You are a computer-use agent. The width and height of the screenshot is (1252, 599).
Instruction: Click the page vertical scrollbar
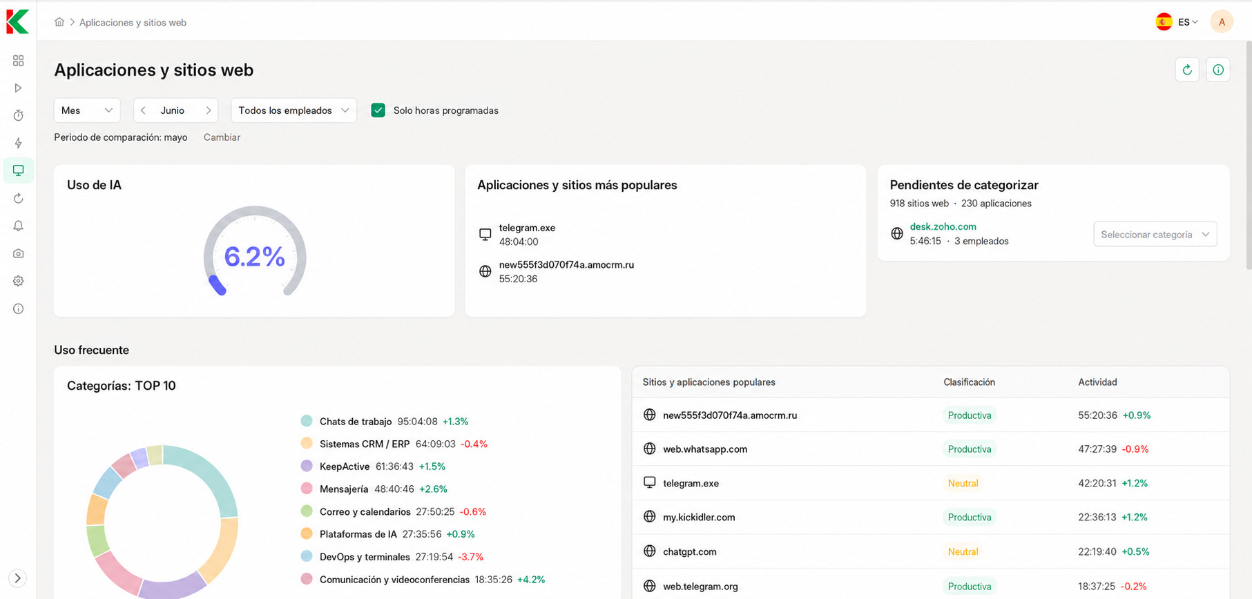1249,155
